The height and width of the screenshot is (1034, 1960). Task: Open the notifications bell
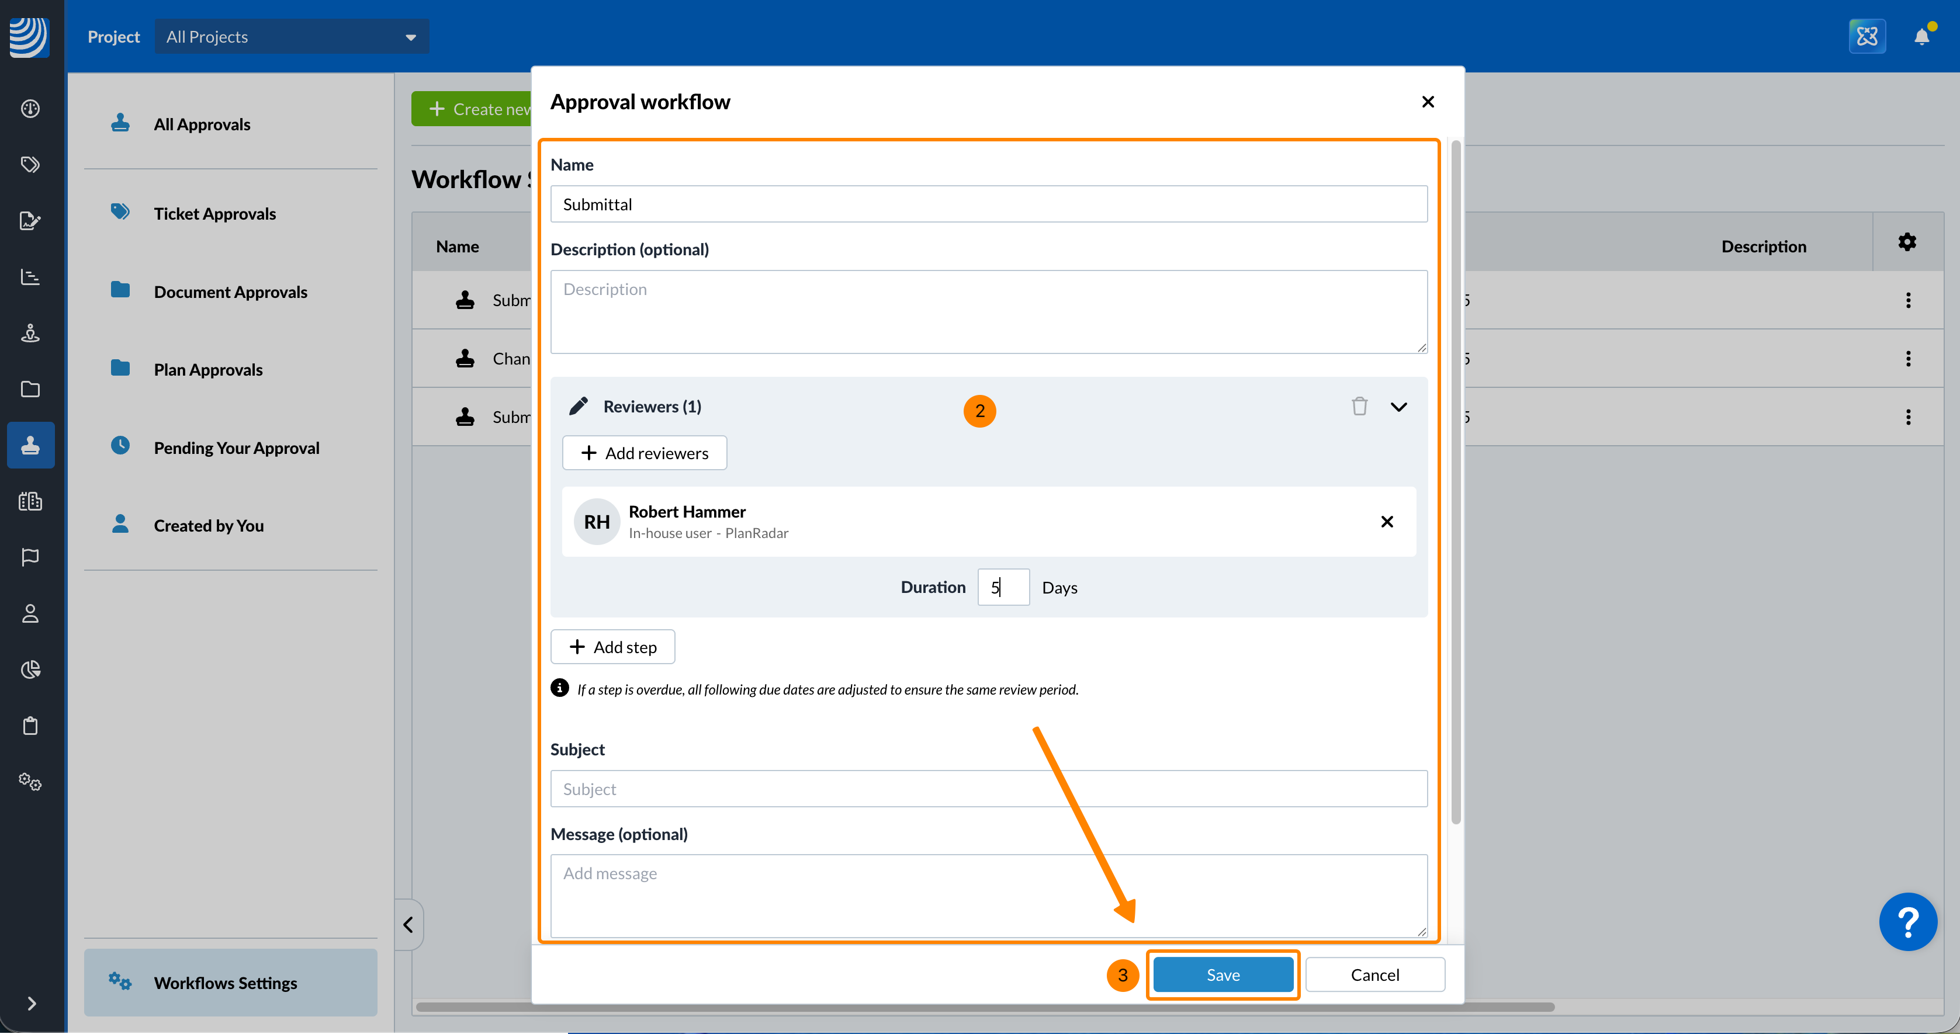coord(1921,37)
